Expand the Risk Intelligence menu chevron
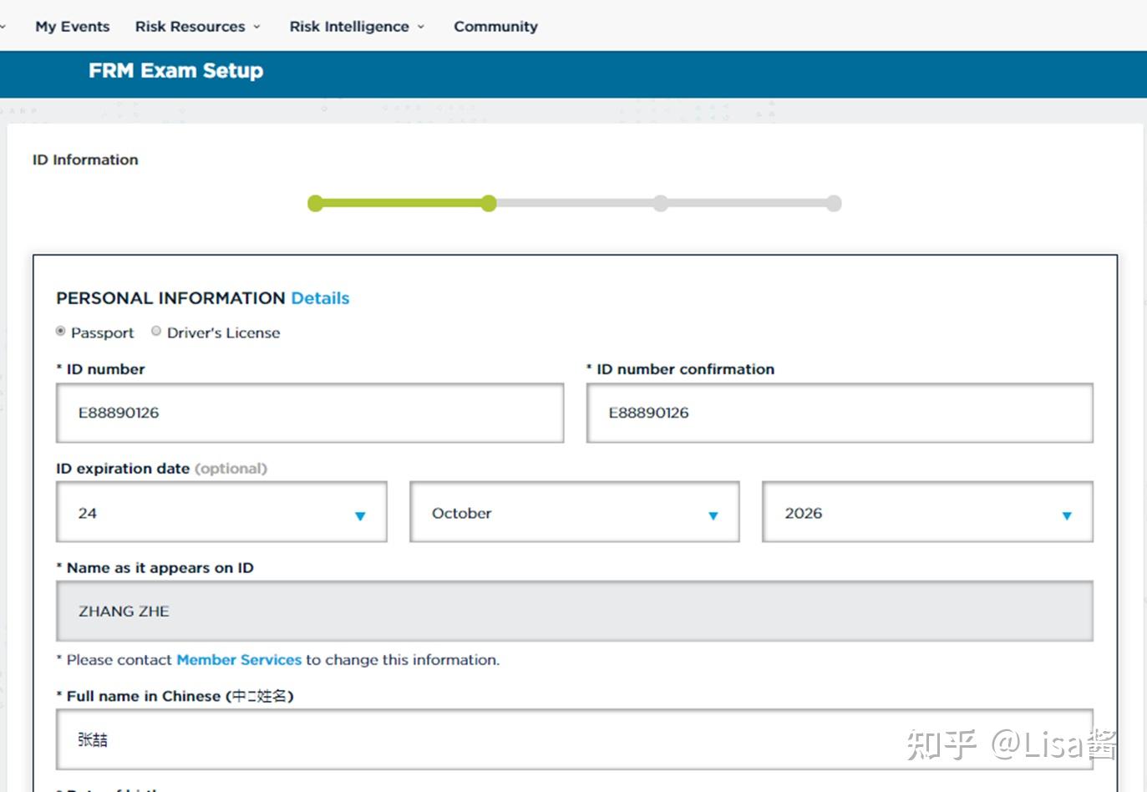Viewport: 1147px width, 792px height. [x=421, y=27]
